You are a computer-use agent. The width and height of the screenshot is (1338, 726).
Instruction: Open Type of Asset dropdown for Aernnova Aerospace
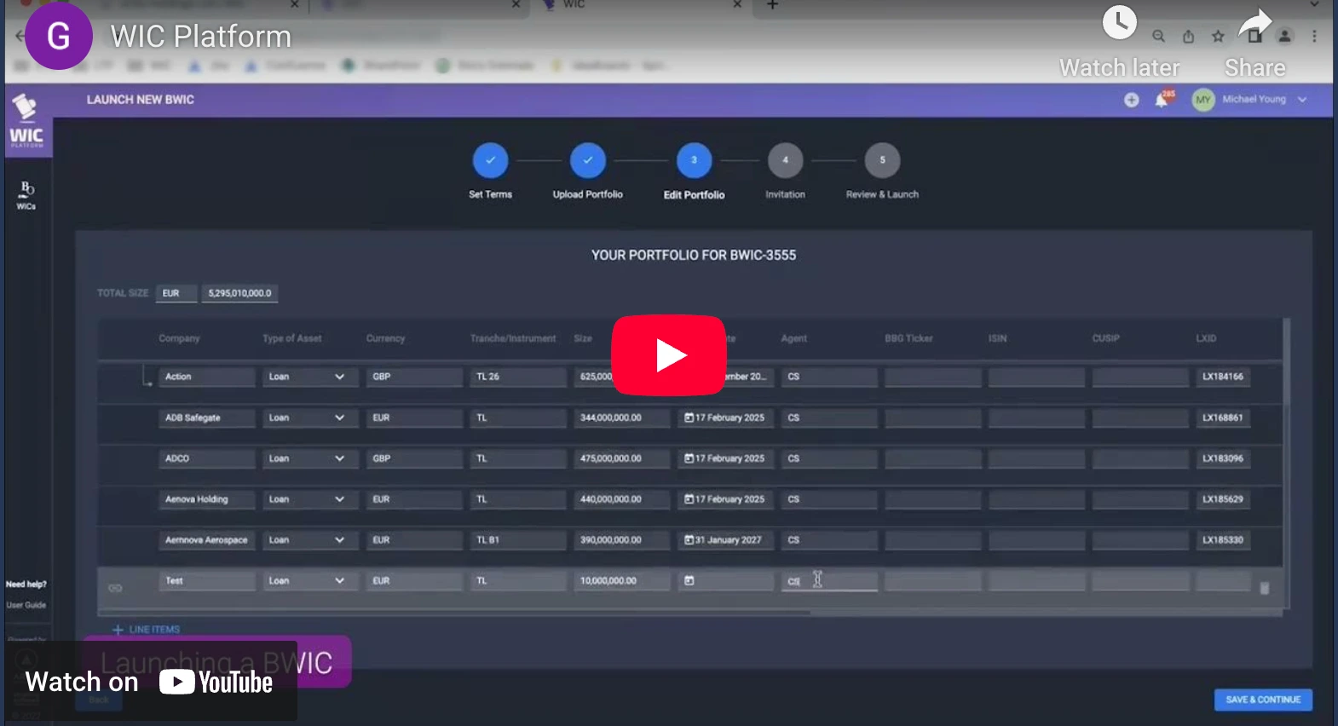click(310, 540)
